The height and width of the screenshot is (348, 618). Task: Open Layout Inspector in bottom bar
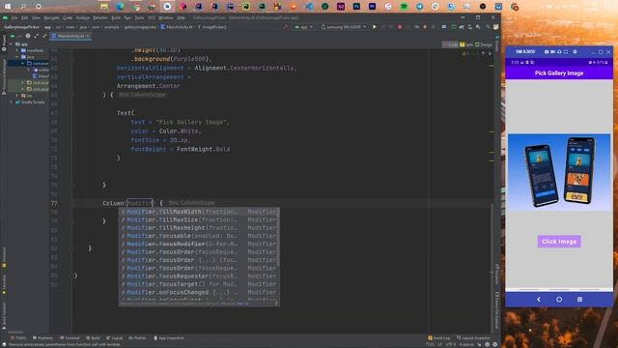pos(473,338)
